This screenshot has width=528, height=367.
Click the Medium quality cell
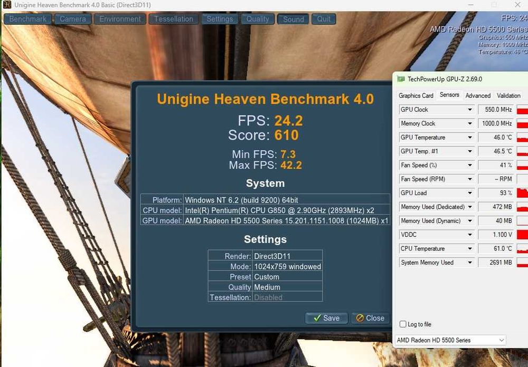[287, 287]
